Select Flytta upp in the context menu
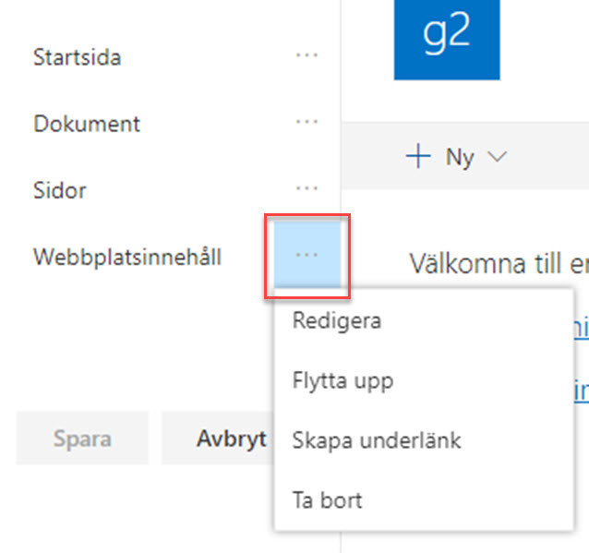Viewport: 589px width, 553px height. coord(343,380)
